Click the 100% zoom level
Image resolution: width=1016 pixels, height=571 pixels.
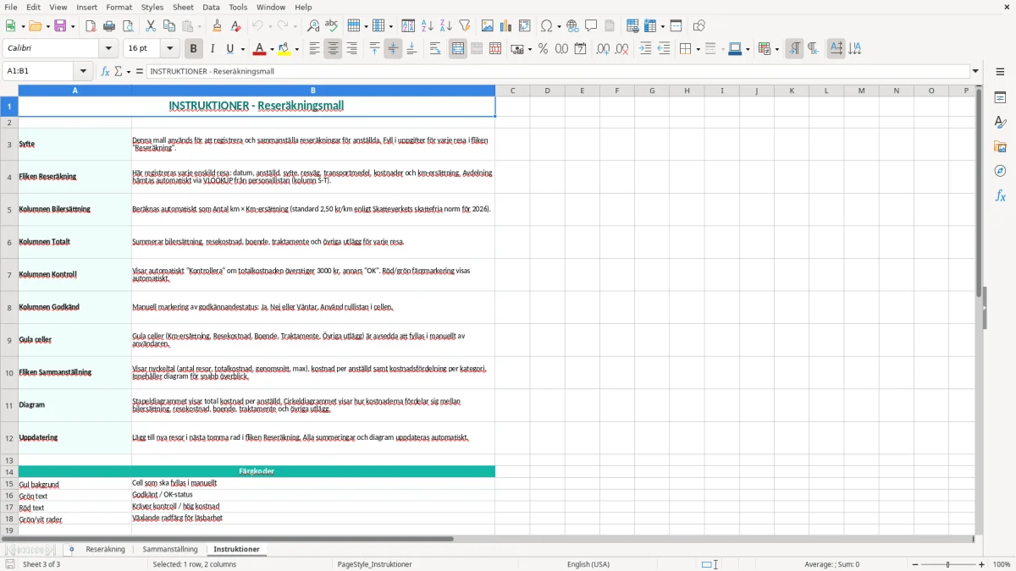1002,564
